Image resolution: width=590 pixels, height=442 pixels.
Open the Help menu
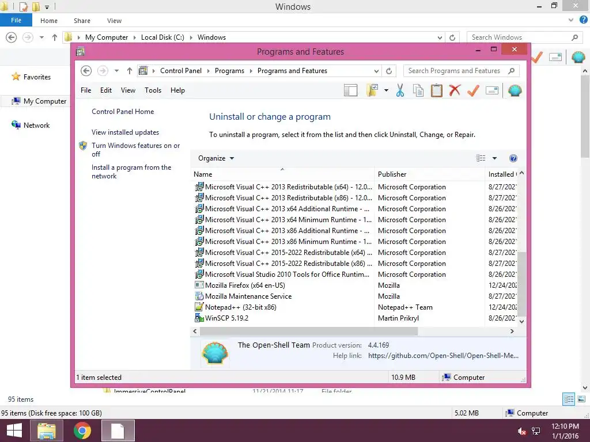coord(177,90)
